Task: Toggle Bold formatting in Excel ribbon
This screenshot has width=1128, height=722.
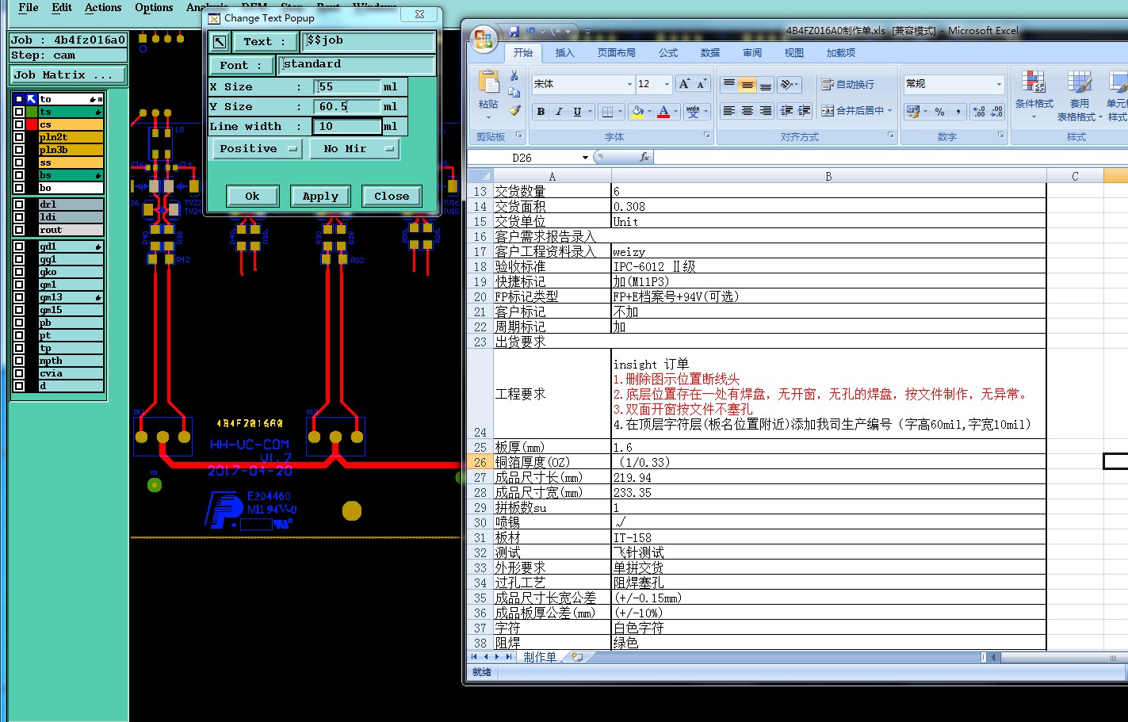Action: [541, 112]
